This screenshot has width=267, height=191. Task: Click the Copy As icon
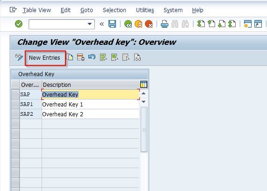point(70,57)
